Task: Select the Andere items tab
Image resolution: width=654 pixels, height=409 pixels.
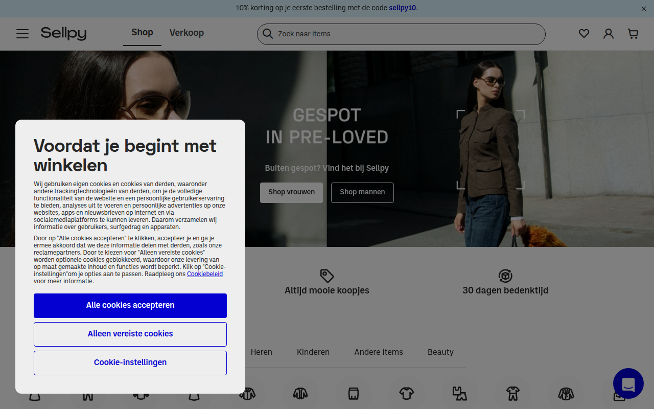Action: point(379,352)
